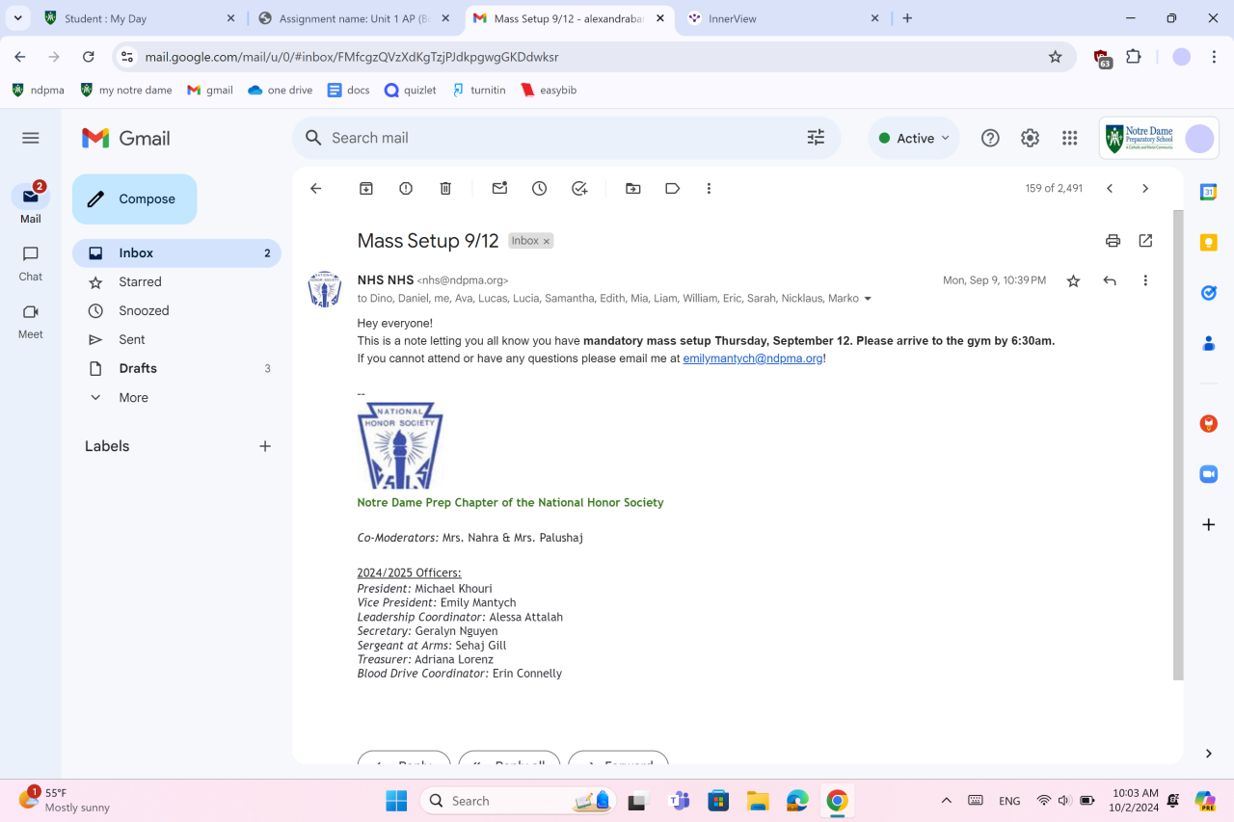Expand the recipient details arrow
The image size is (1234, 822).
pos(868,299)
